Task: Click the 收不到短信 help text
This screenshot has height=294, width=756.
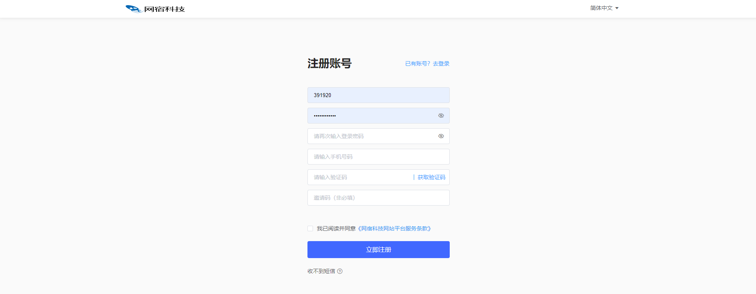Action: (x=321, y=271)
